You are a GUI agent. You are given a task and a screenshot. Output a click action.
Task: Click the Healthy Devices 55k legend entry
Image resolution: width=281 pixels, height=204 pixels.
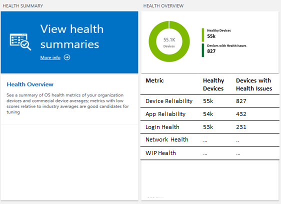(x=219, y=33)
